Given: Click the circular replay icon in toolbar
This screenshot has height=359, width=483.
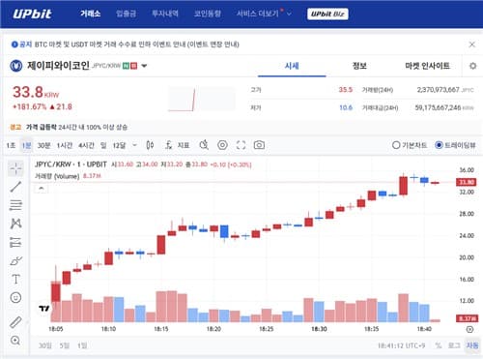Looking at the screenshot, I should [x=222, y=145].
